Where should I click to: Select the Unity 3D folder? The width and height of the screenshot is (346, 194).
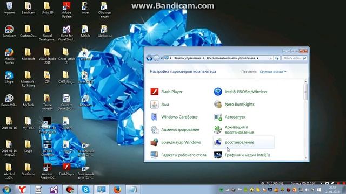click(x=47, y=9)
